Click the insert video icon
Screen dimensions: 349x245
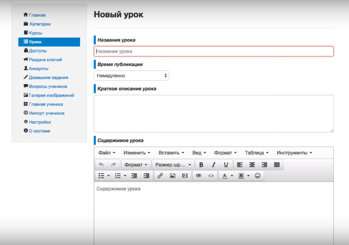(185, 176)
